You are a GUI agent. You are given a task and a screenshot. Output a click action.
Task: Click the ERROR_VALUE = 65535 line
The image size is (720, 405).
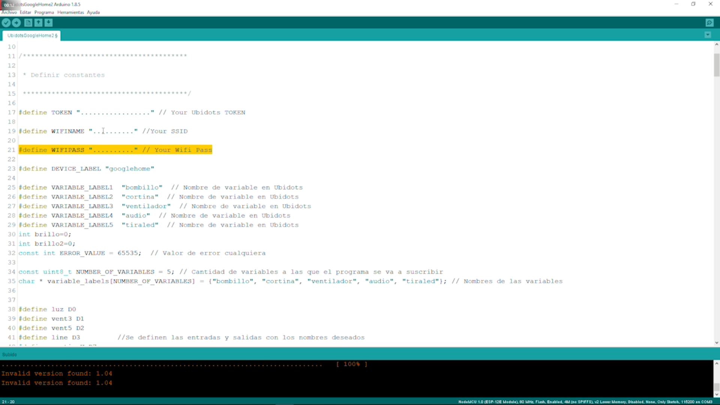142,253
